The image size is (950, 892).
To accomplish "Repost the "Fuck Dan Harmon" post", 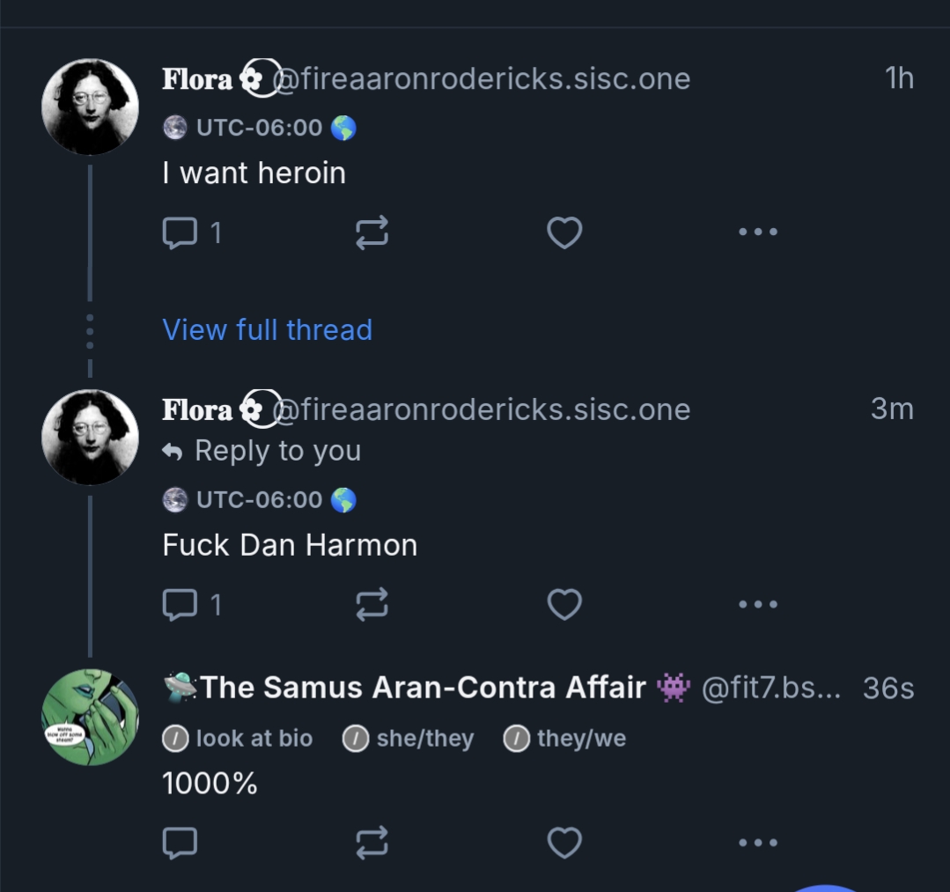I will coord(372,605).
